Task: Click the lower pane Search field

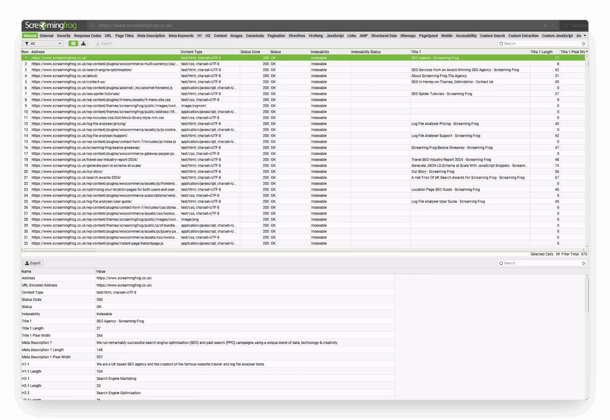Action: click(x=540, y=263)
